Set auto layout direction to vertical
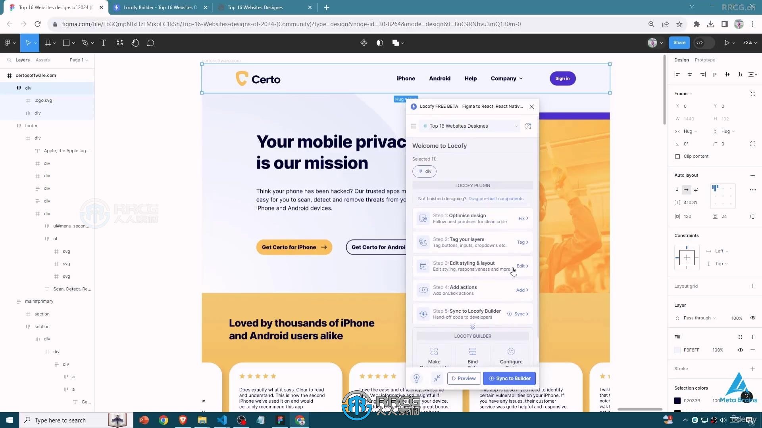Image resolution: width=762 pixels, height=428 pixels. coord(677,190)
